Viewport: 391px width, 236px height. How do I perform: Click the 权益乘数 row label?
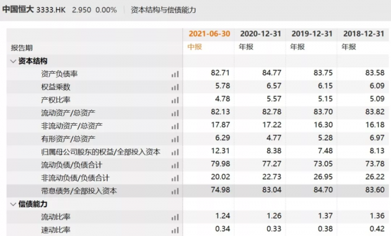click(x=55, y=87)
